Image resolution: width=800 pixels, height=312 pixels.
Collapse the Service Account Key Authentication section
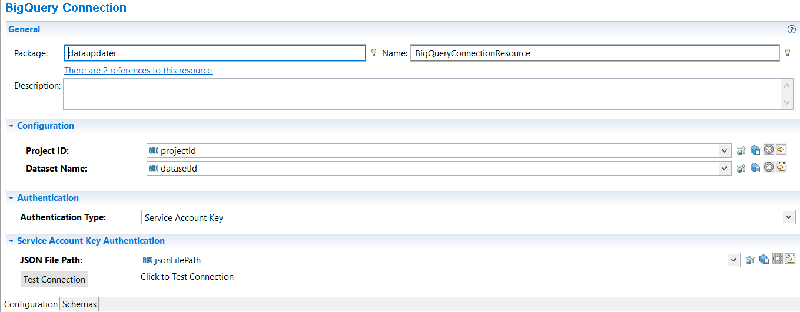tap(11, 241)
